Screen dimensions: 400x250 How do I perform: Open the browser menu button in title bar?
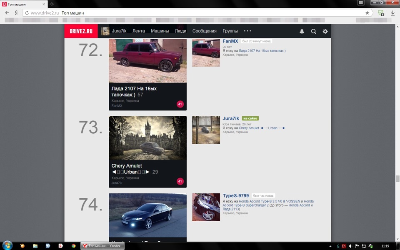click(361, 2)
